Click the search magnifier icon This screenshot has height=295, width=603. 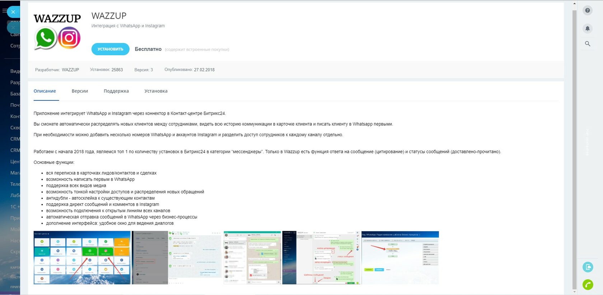tap(588, 44)
